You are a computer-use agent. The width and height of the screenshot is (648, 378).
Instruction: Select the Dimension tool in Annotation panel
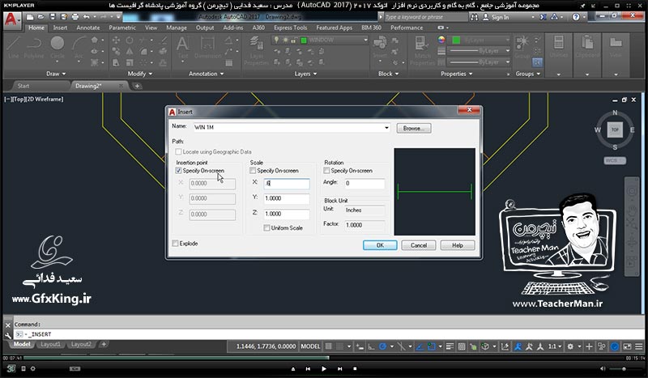coord(208,47)
